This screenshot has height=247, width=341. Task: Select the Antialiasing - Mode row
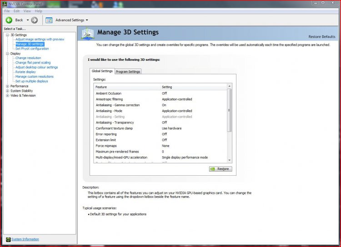160,111
